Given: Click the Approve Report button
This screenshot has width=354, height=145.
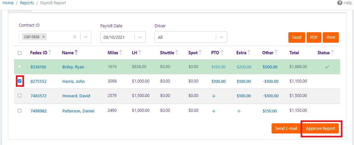Looking at the screenshot, I should (320, 129).
